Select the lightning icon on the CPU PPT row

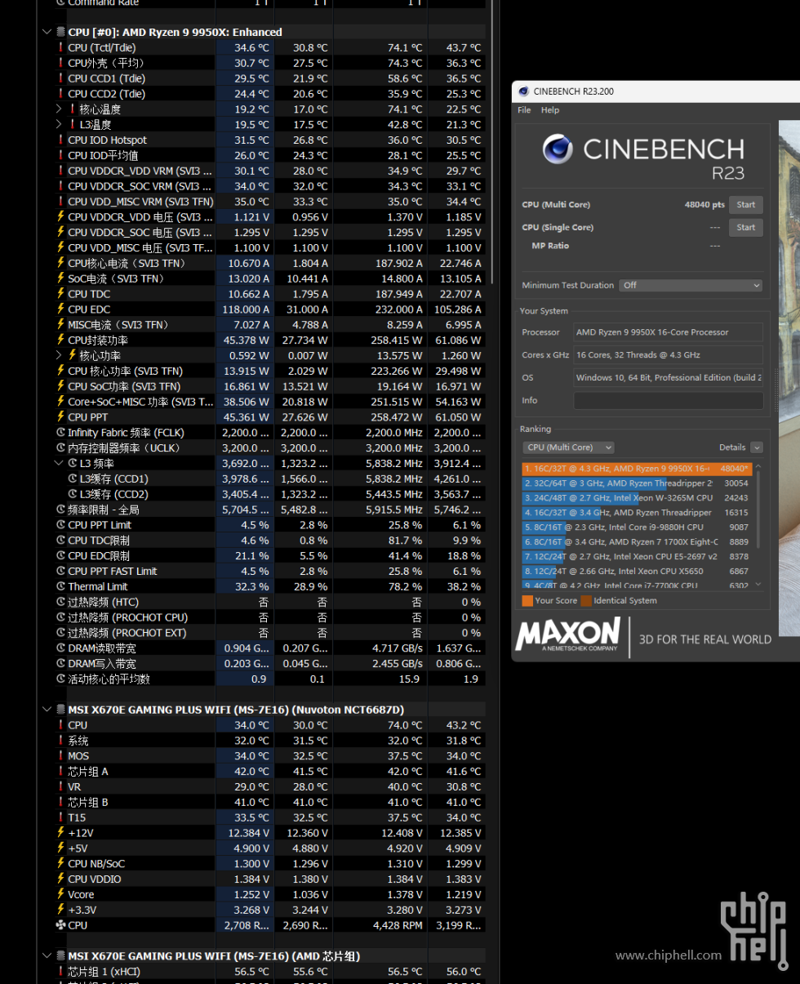[60, 417]
